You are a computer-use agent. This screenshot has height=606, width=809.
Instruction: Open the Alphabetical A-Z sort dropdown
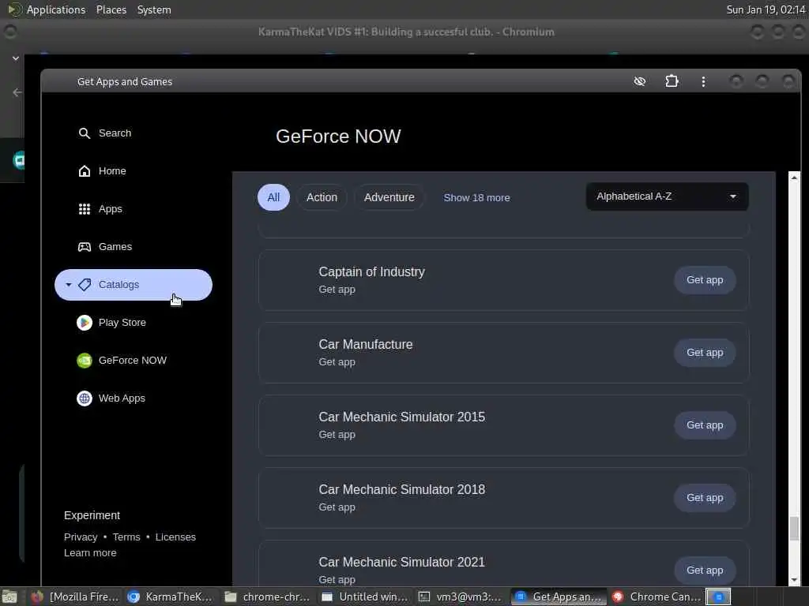click(x=667, y=196)
